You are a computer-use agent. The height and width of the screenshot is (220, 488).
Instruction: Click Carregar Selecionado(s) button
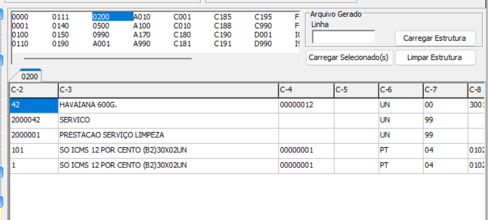pos(349,58)
